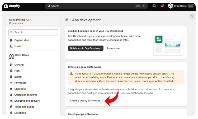Click the Locations pin icon
The height and width of the screenshot is (119, 198).
(11, 113)
